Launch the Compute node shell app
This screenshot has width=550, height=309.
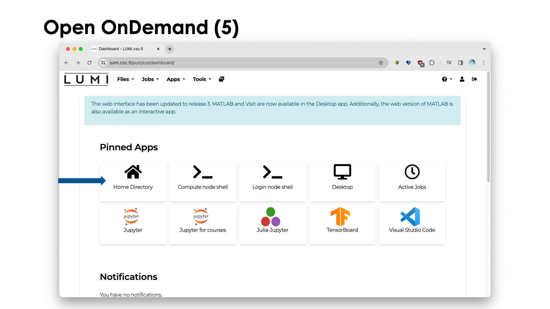(x=203, y=181)
